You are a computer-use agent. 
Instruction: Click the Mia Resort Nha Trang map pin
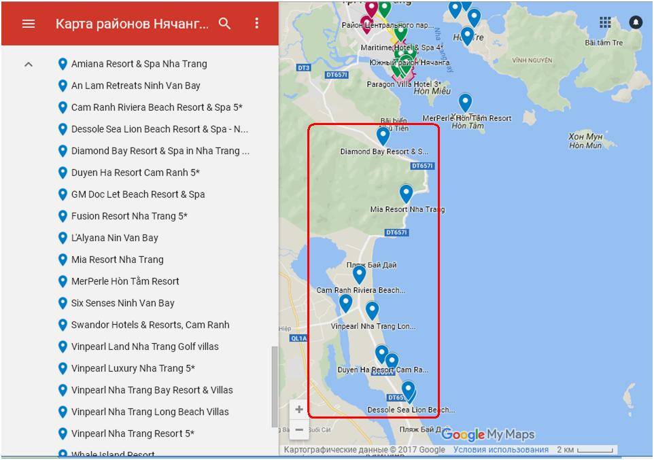tap(406, 194)
